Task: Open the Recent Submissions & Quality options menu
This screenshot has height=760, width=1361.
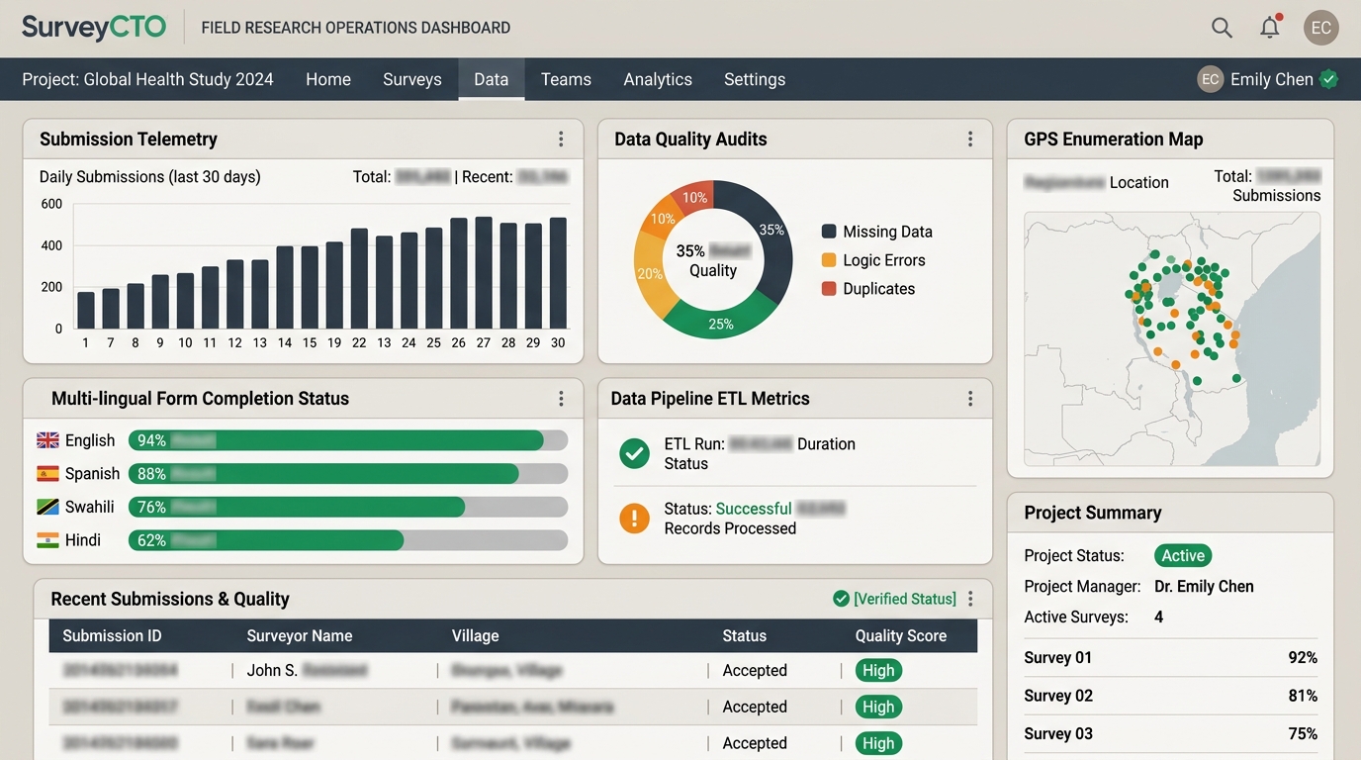Action: [970, 599]
